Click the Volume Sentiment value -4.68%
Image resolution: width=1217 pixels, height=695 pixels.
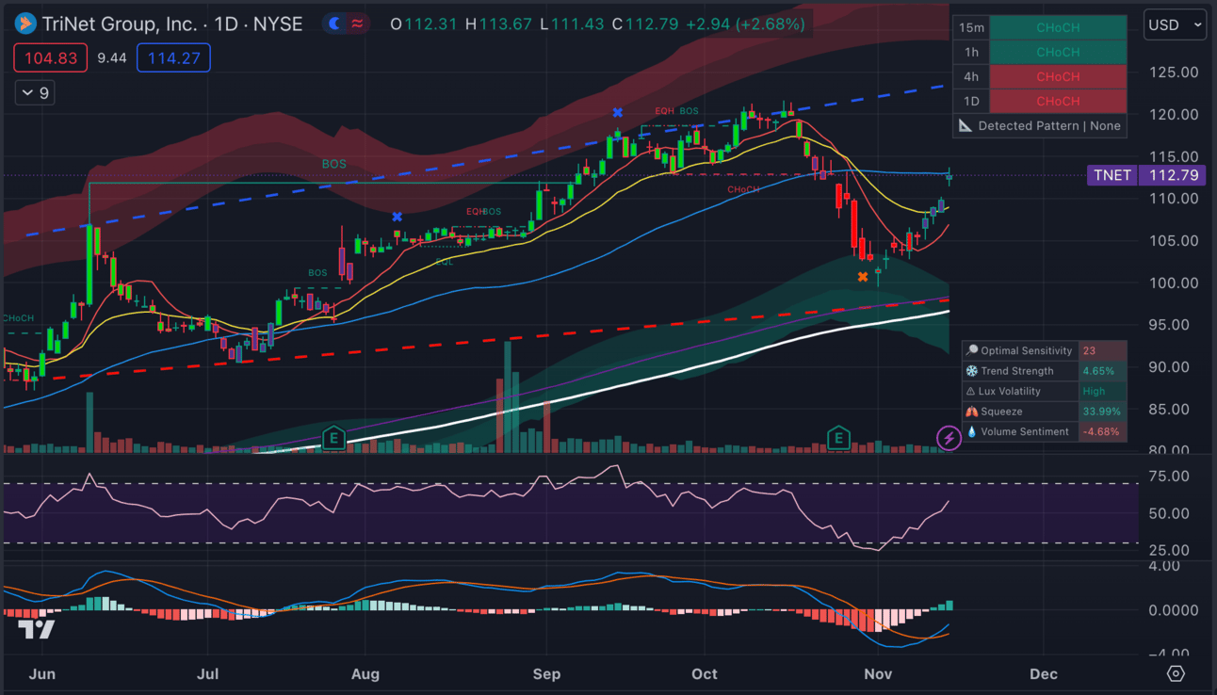coord(1102,432)
